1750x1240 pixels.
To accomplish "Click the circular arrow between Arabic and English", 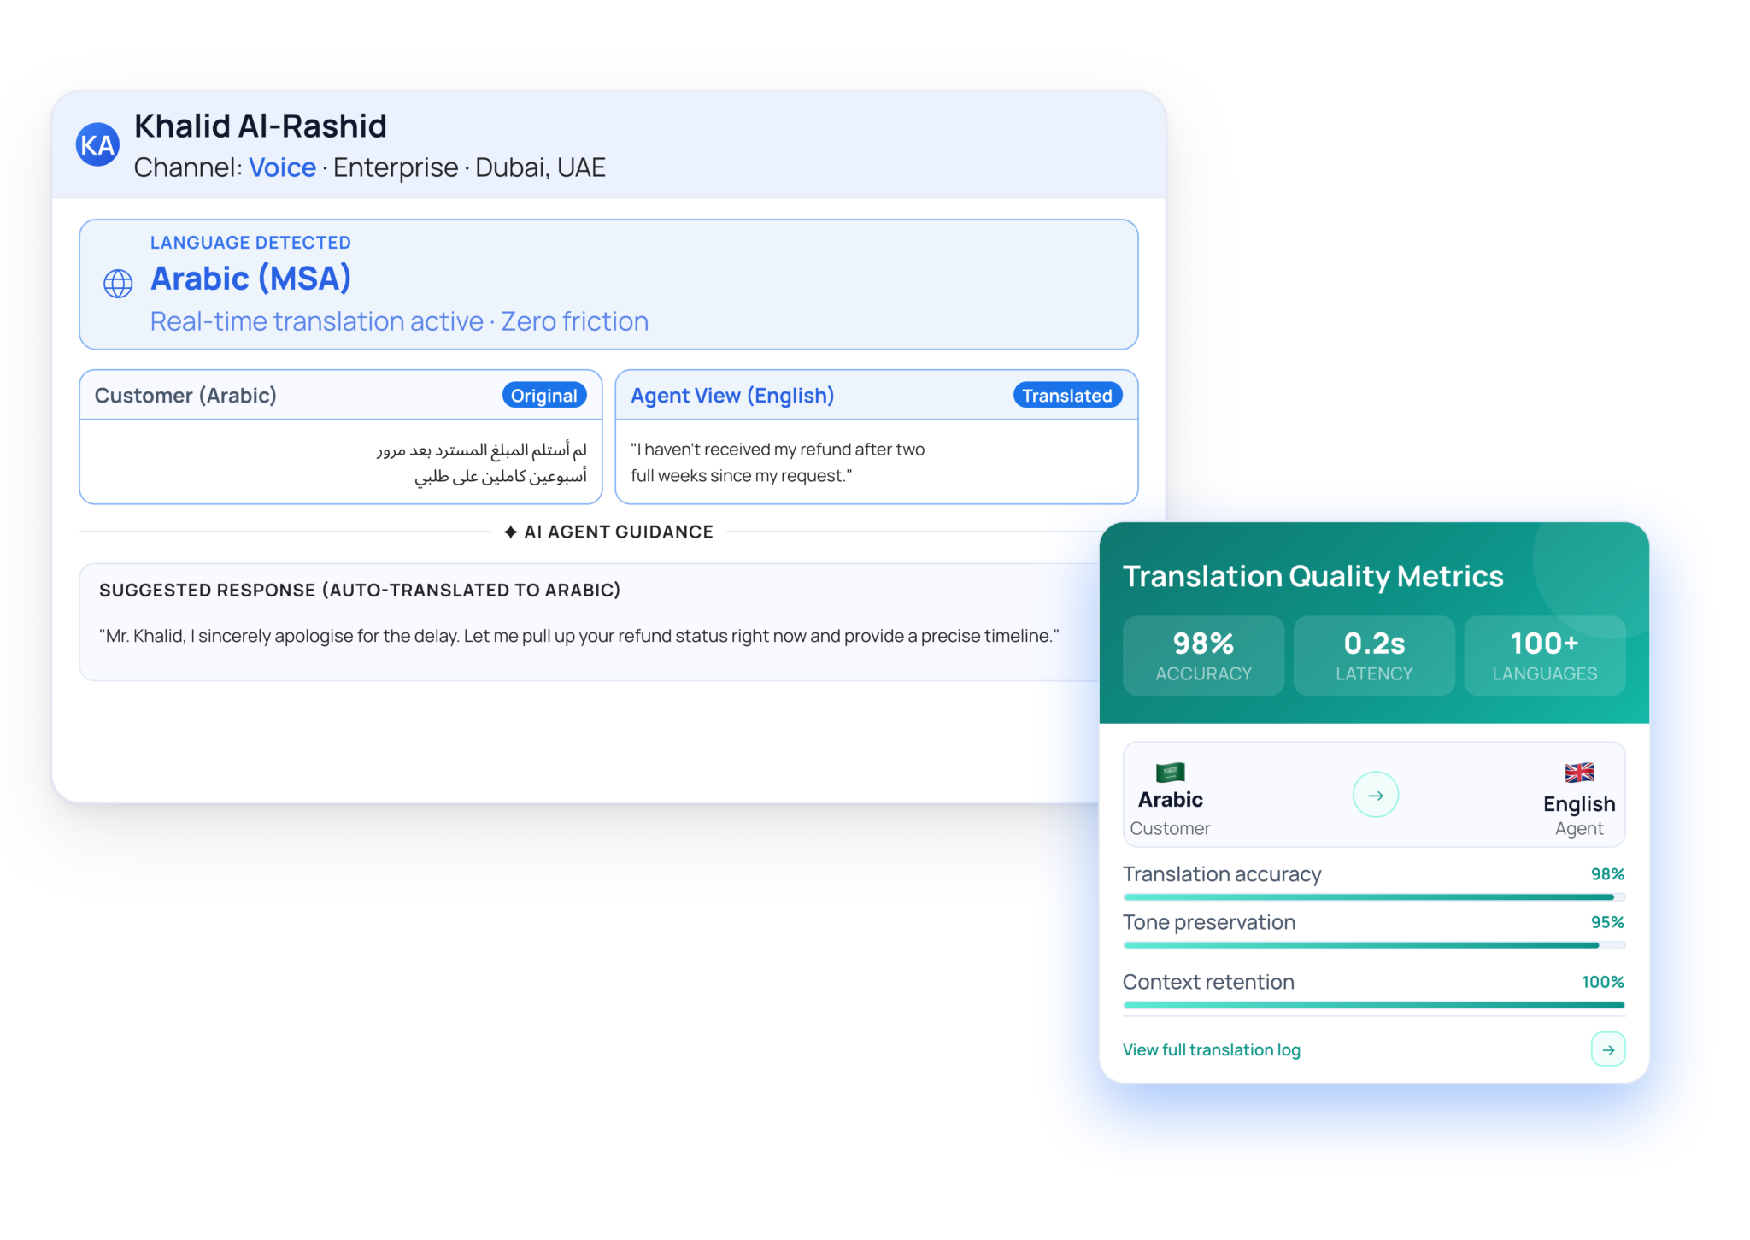I will pyautogui.click(x=1375, y=795).
